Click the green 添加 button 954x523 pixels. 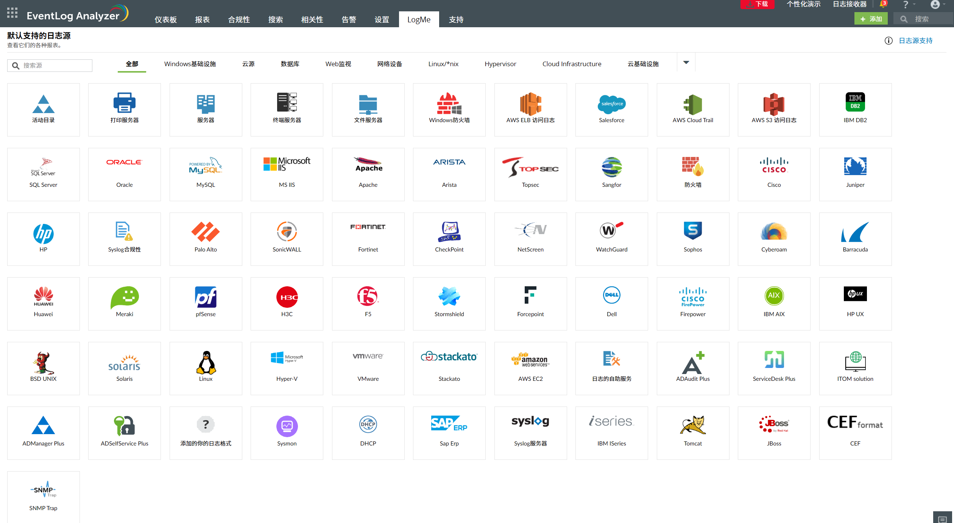tap(871, 19)
